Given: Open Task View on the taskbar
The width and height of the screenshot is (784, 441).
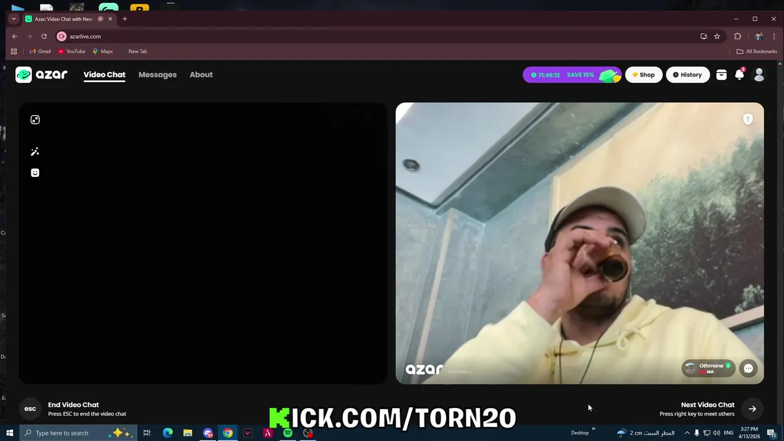Looking at the screenshot, I should 147,433.
